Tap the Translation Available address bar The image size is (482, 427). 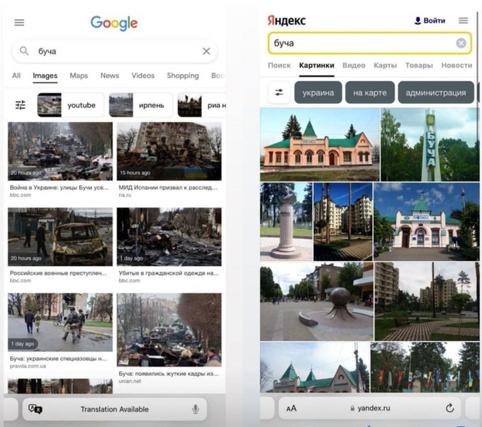pos(114,409)
